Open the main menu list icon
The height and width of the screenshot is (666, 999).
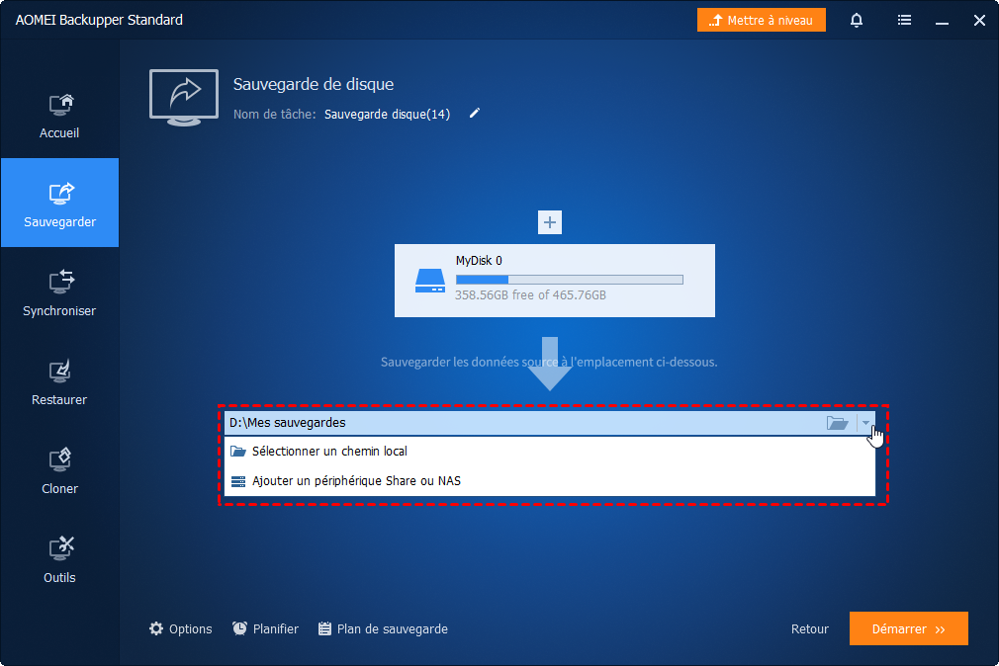pos(904,21)
